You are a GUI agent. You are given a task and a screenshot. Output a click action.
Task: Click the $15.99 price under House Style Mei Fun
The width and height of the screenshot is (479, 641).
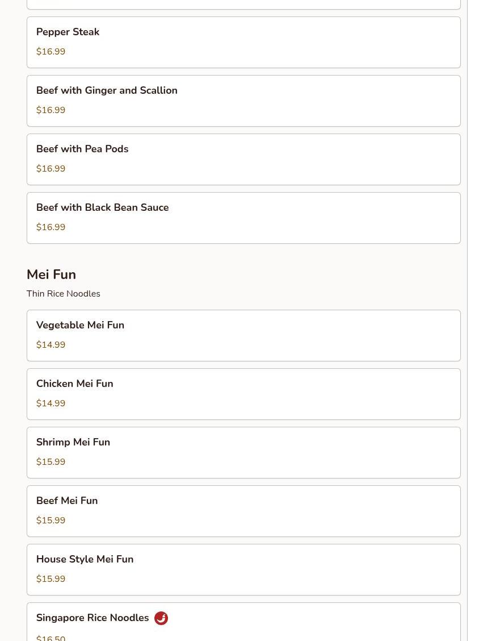51,579
